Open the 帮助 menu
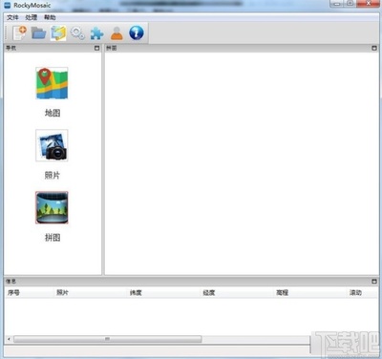 (50, 17)
